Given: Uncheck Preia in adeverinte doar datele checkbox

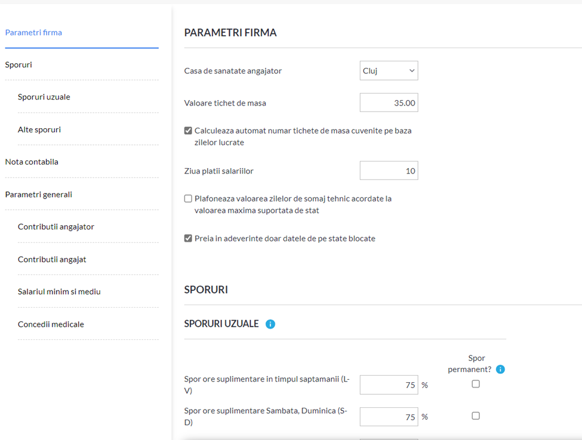Looking at the screenshot, I should (188, 238).
